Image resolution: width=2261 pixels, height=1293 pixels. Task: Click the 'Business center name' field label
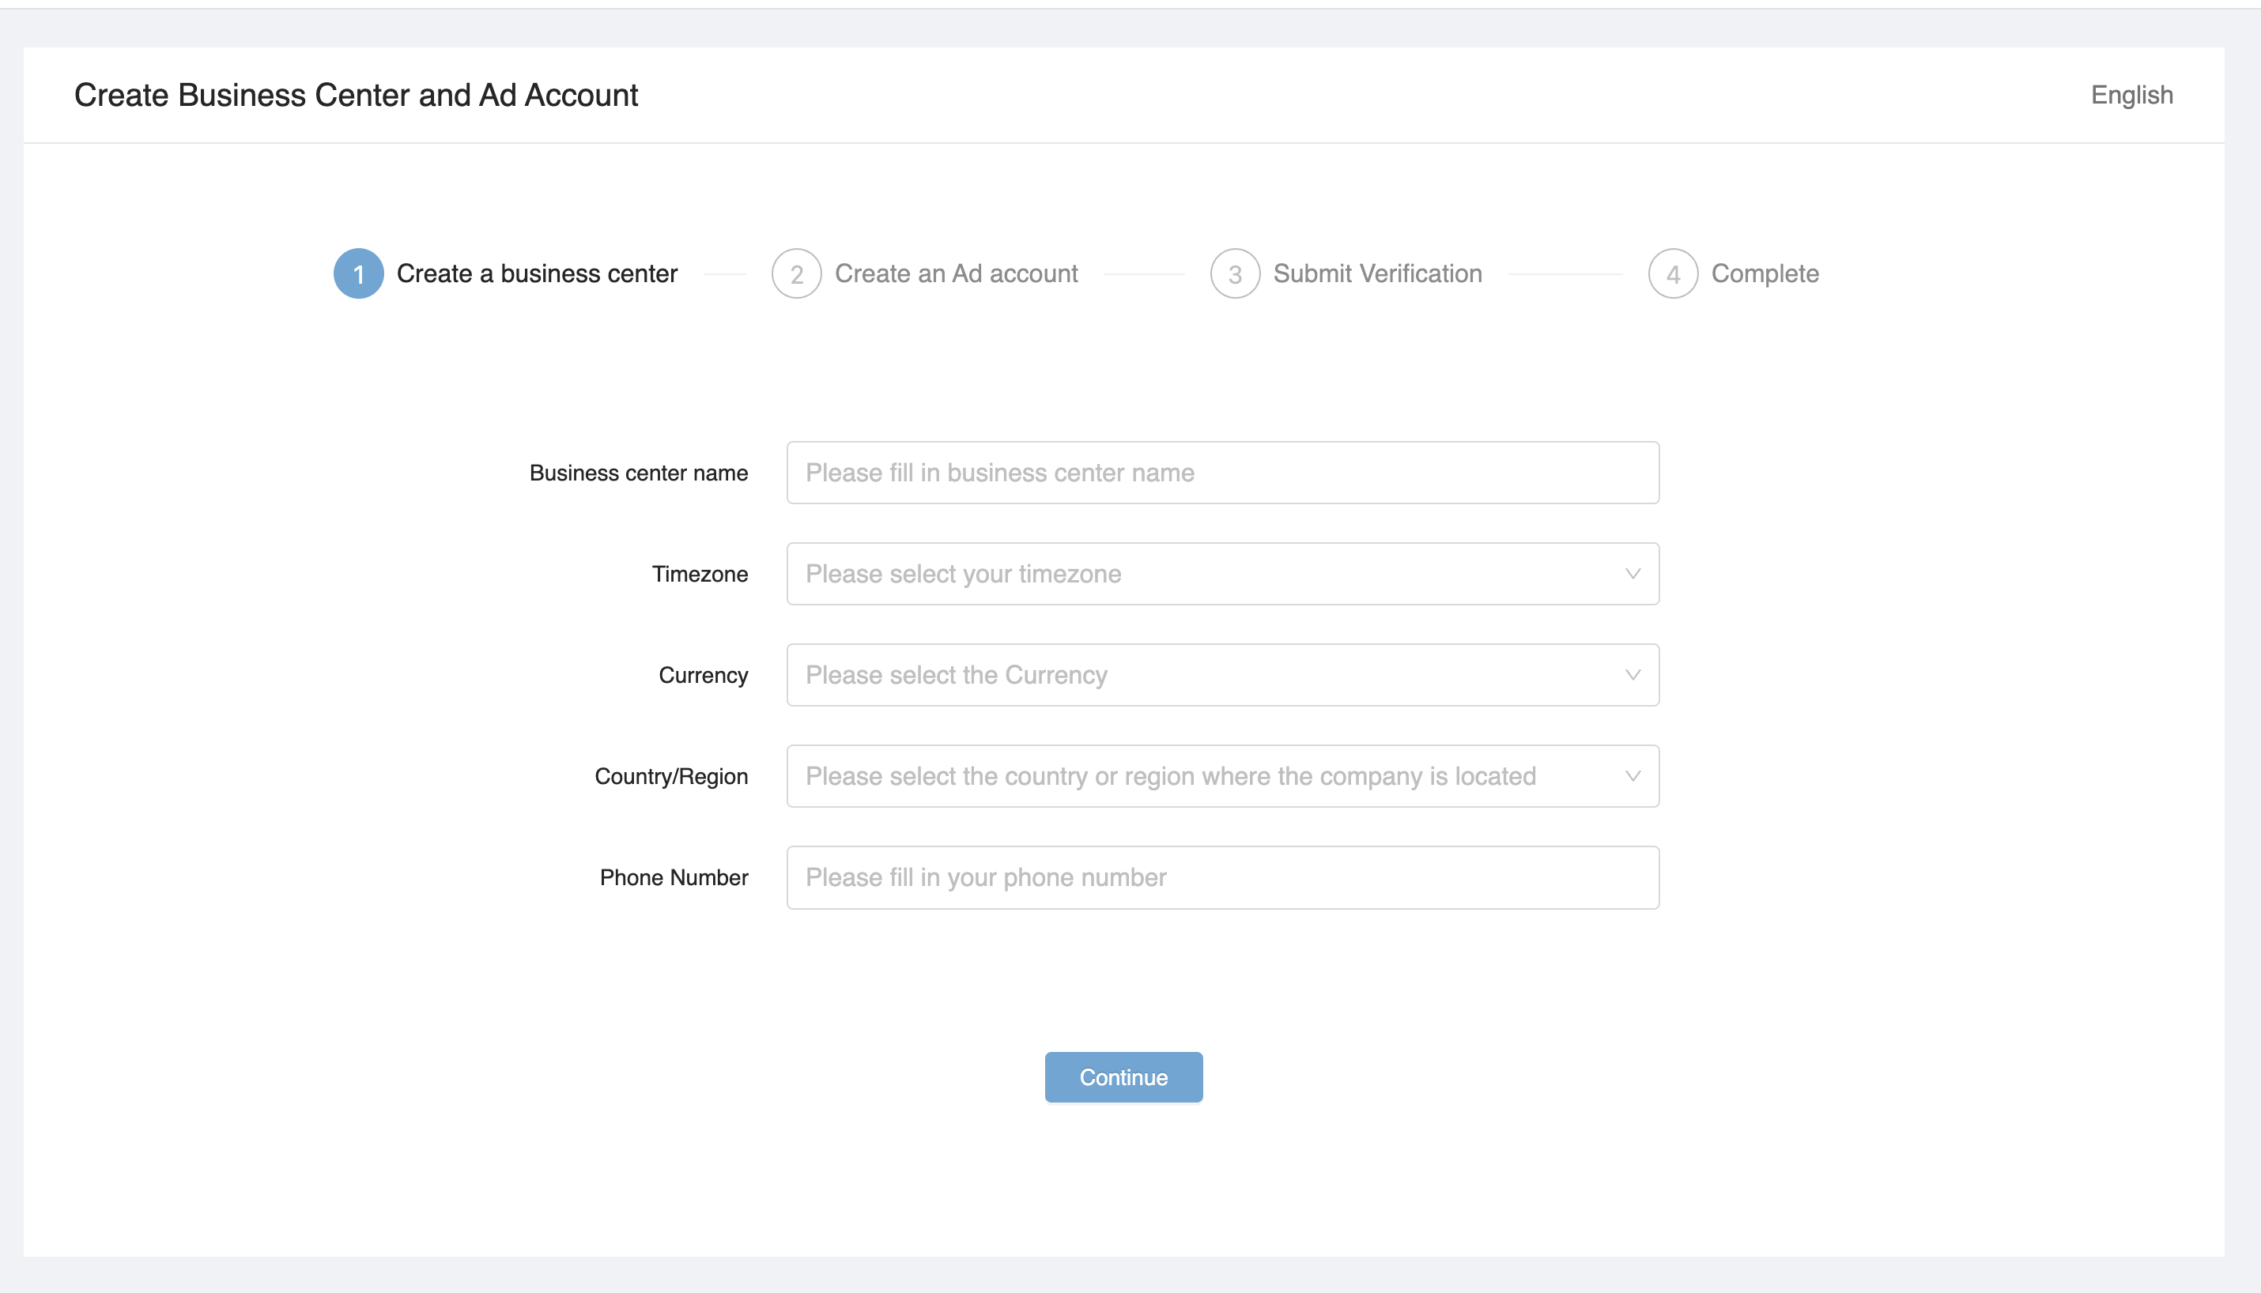[639, 473]
